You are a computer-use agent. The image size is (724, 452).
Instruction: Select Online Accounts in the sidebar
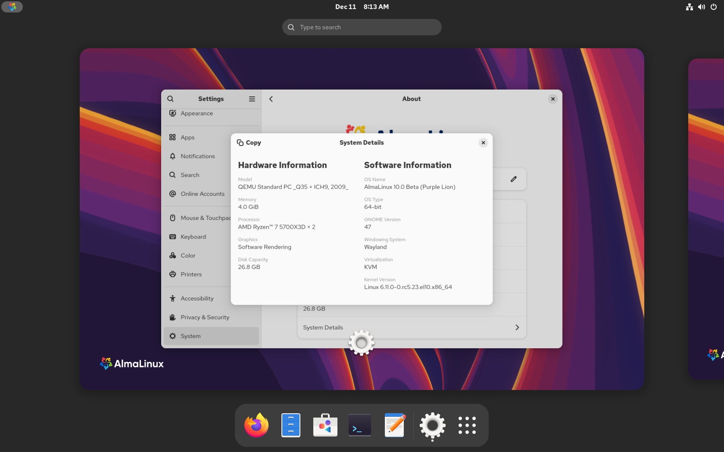tap(211, 194)
